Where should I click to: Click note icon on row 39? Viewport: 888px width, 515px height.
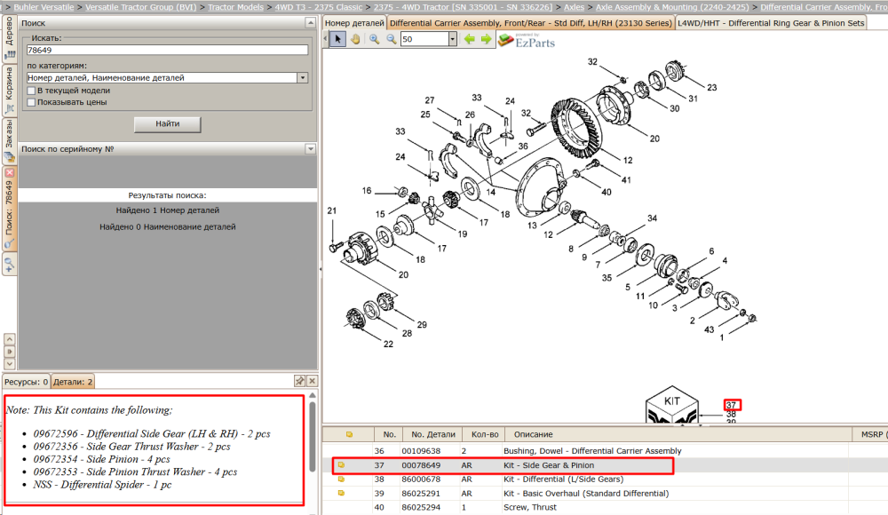pos(342,494)
